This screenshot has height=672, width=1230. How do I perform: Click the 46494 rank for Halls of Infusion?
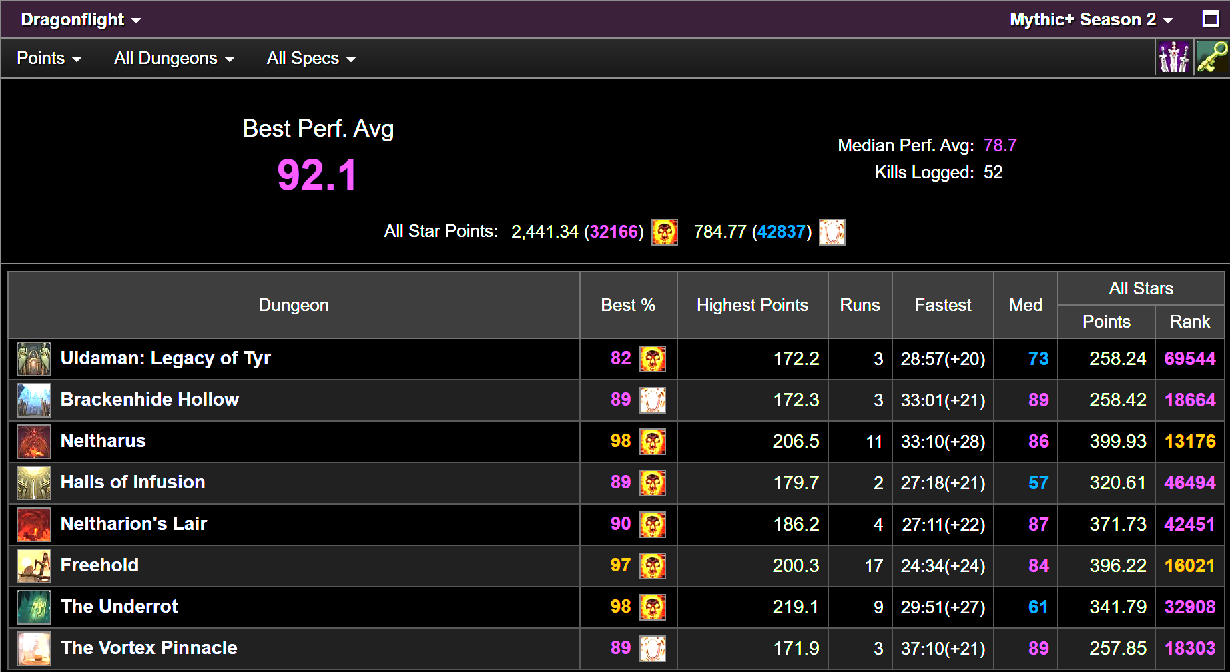(1190, 482)
